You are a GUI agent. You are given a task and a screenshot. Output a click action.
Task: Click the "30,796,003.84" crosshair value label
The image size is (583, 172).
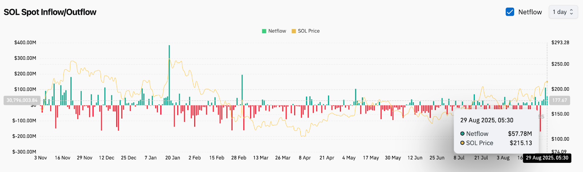tap(22, 100)
